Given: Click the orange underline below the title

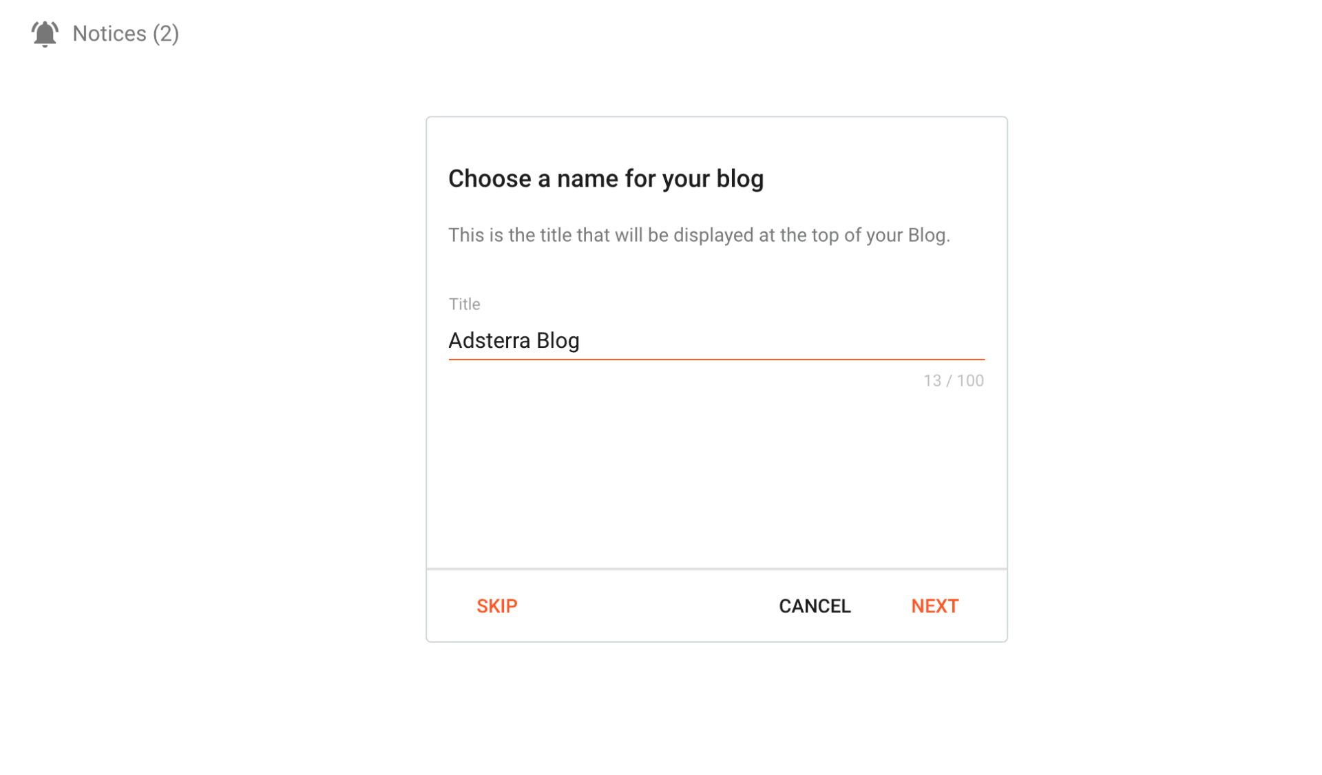Looking at the screenshot, I should coord(716,358).
